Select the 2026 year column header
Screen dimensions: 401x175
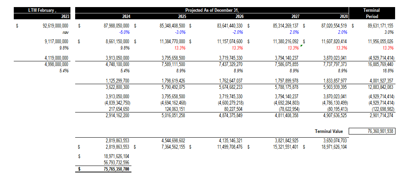pos(239,17)
